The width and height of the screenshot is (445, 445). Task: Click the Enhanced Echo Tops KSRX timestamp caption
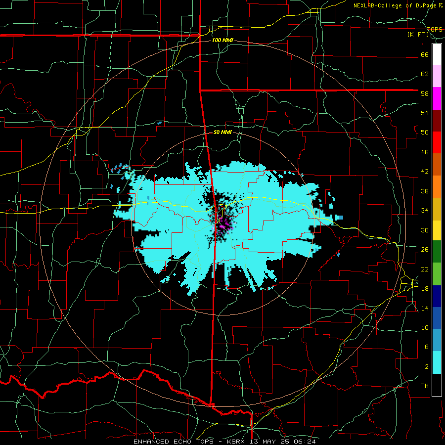(x=224, y=442)
